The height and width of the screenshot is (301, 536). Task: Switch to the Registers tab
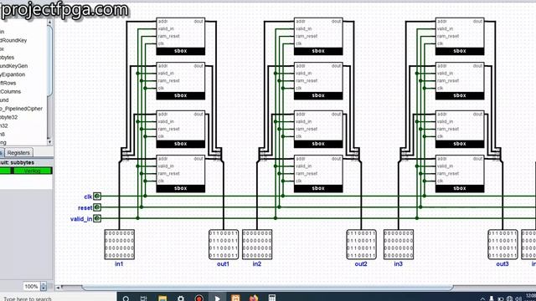pyautogui.click(x=18, y=152)
